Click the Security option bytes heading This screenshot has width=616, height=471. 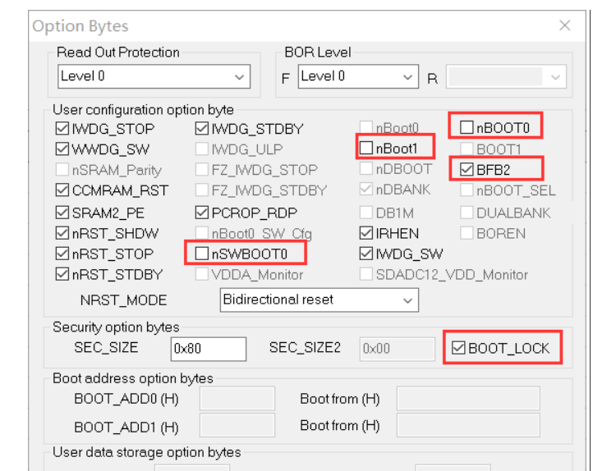pyautogui.click(x=116, y=327)
